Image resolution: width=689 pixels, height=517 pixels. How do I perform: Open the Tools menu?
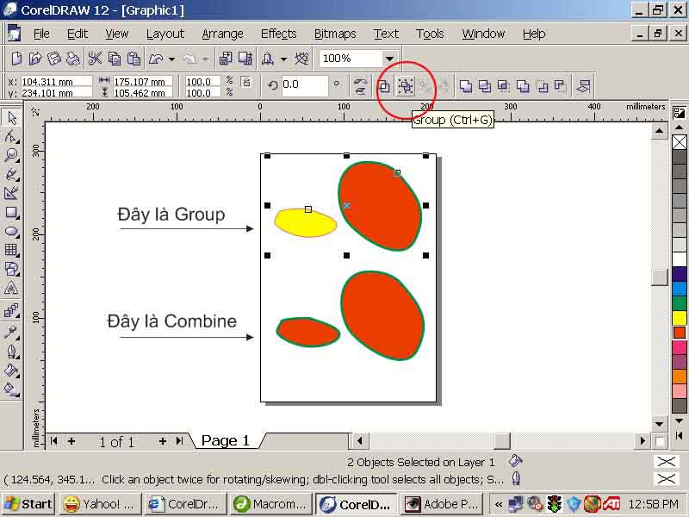(x=430, y=34)
